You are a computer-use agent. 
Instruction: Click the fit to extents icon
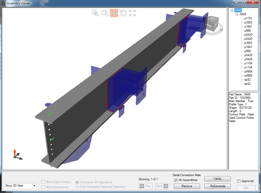tap(132, 13)
